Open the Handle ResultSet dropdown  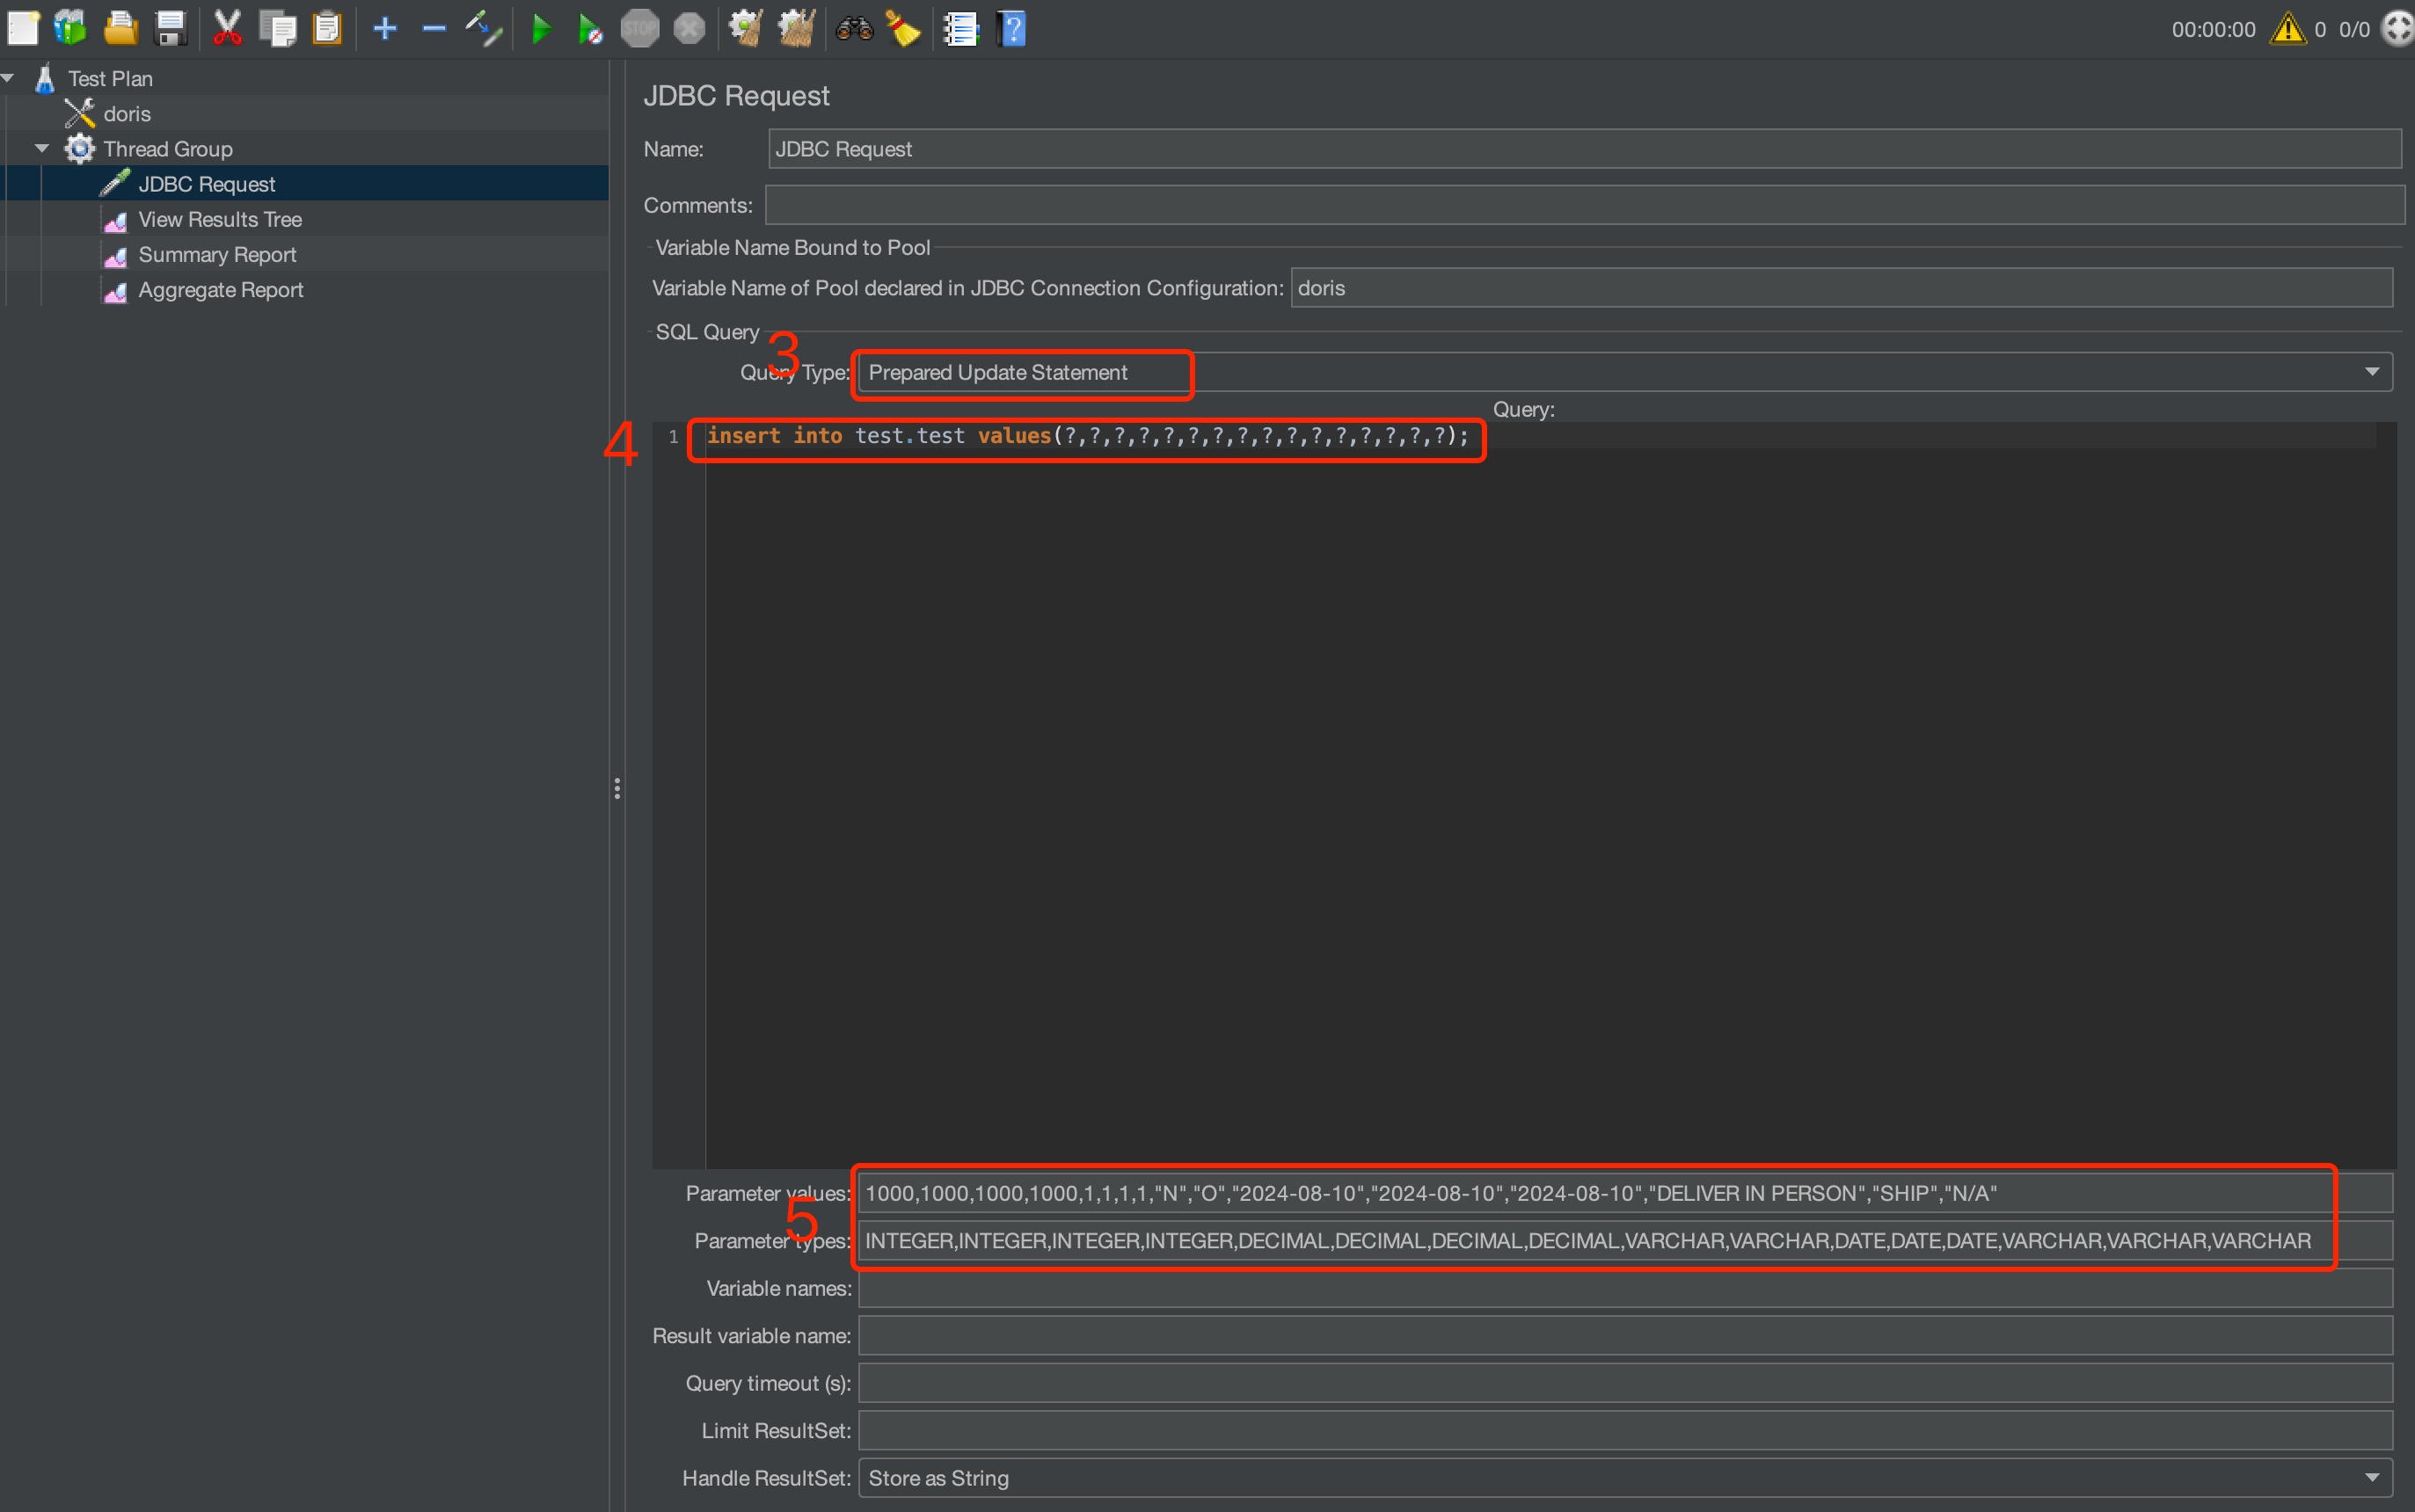2372,1477
